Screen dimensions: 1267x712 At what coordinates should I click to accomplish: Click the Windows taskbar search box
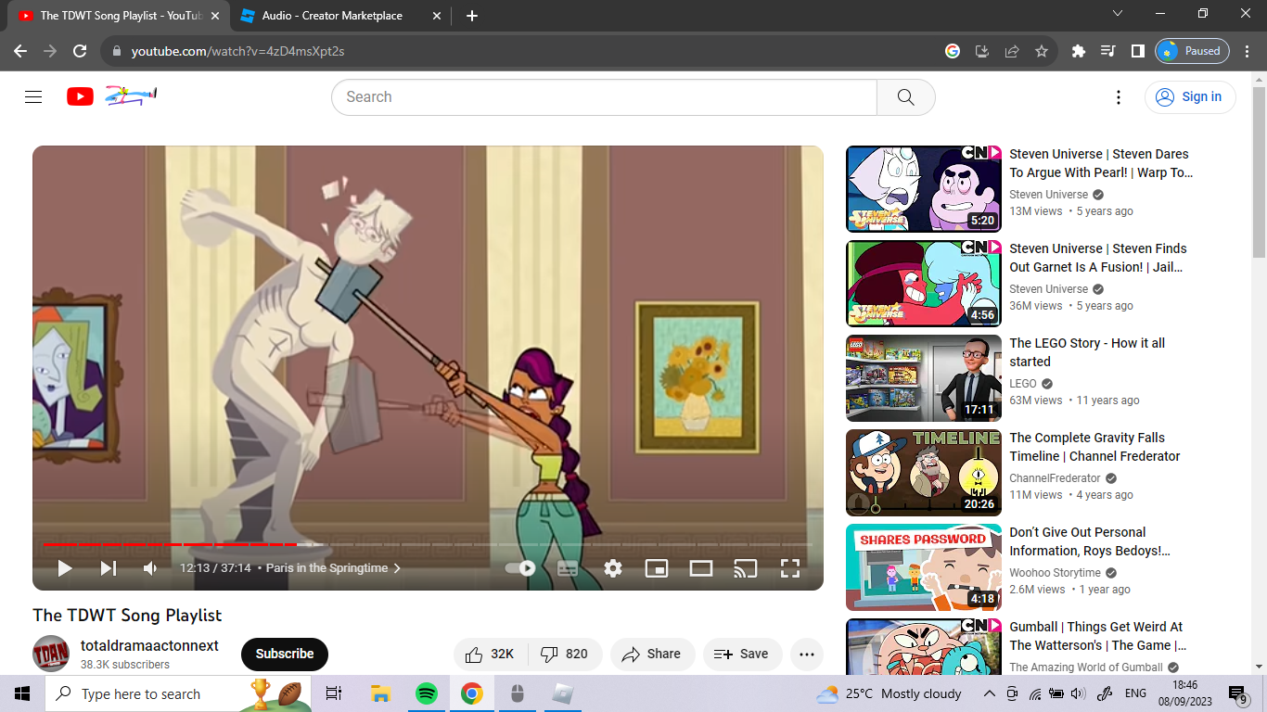pyautogui.click(x=178, y=693)
